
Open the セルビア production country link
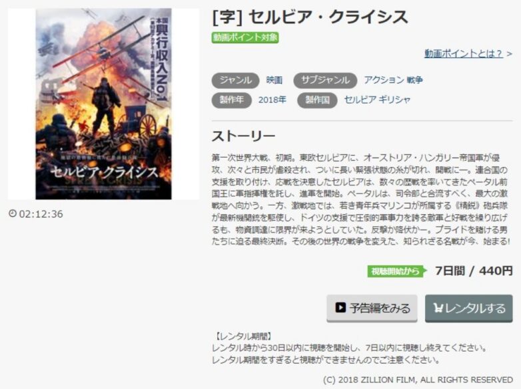[360, 100]
